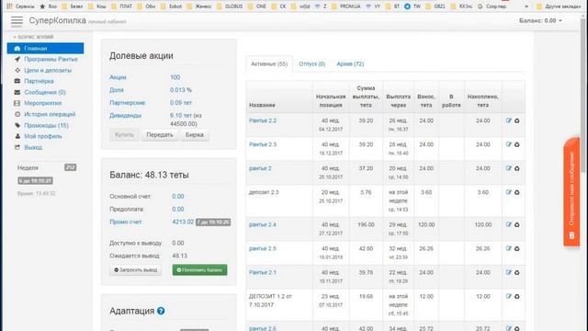Click the Название column header
The height and width of the screenshot is (331, 588).
pos(262,105)
